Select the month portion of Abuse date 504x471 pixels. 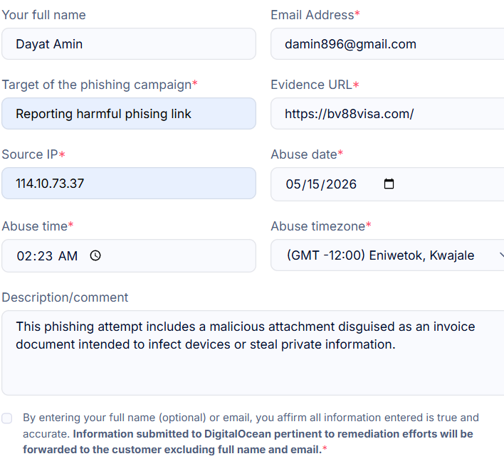pyautogui.click(x=293, y=184)
